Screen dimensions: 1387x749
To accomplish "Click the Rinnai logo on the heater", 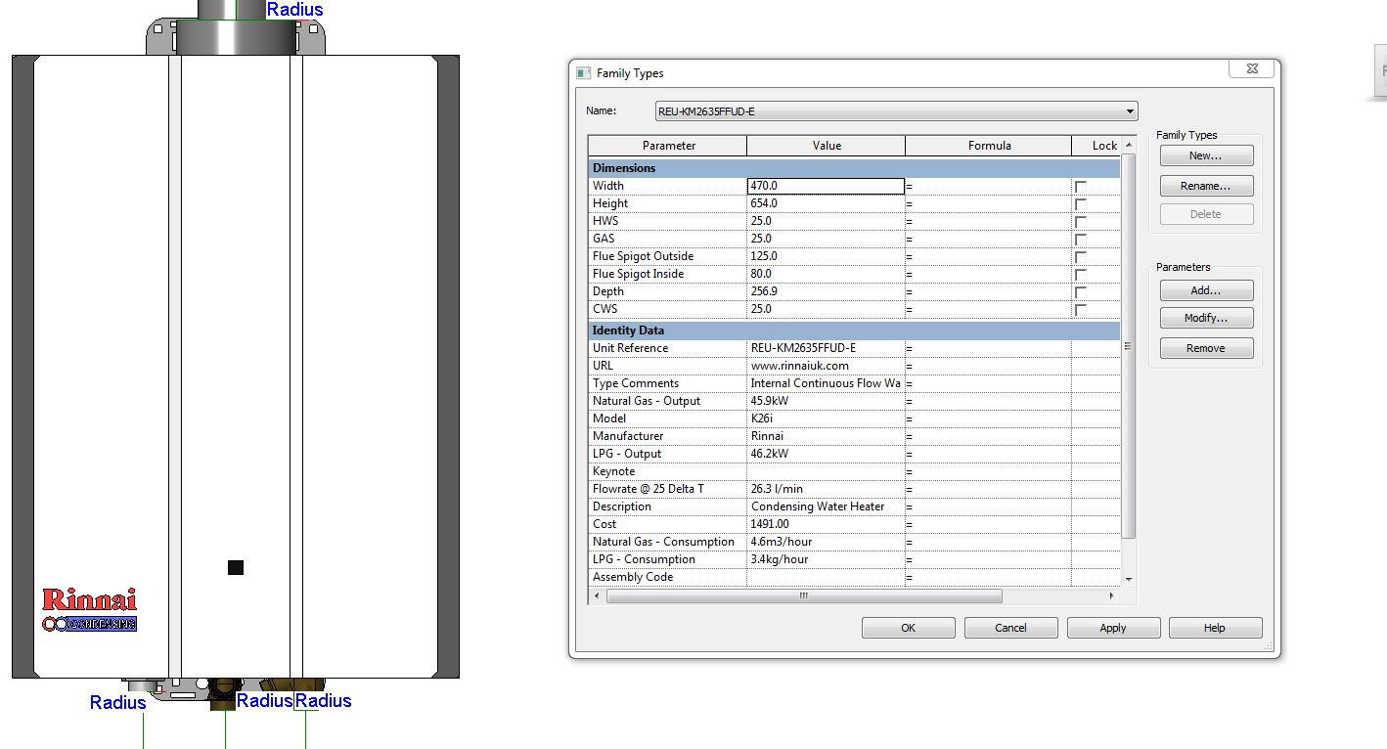I will click(89, 599).
